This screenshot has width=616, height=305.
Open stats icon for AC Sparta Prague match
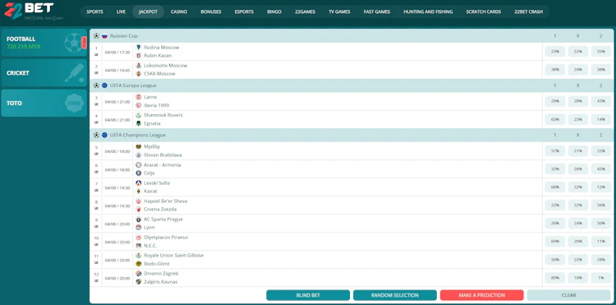[x=96, y=226]
